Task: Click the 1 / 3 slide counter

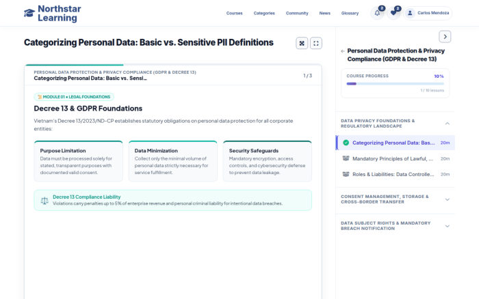Action: tap(308, 76)
